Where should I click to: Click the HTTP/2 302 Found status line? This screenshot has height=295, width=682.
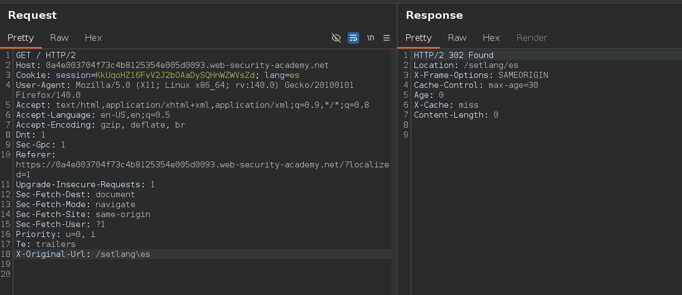454,55
